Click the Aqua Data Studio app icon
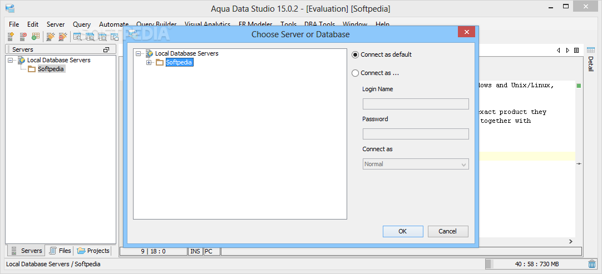Screen dimensions: 602x274 click(9, 8)
